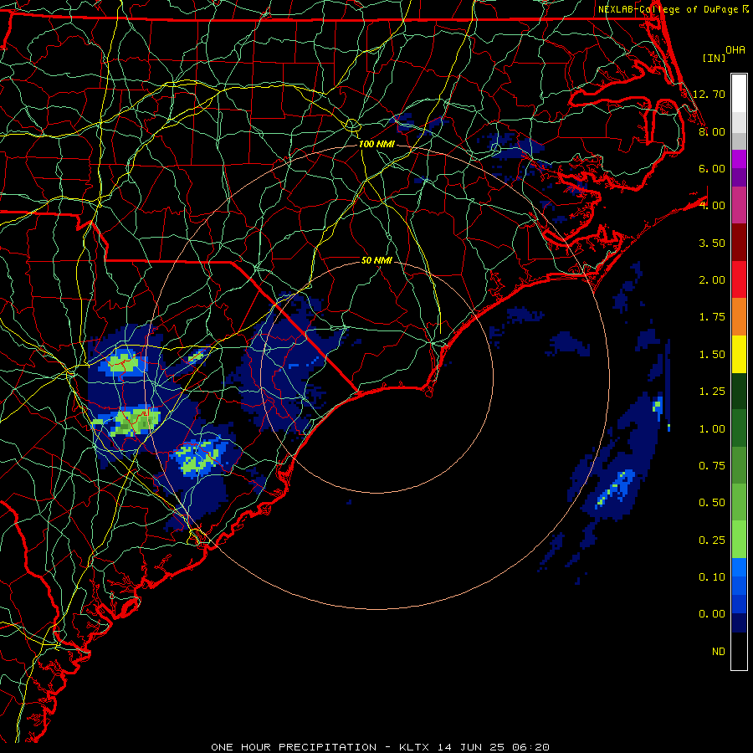Click the 12.70 legend value
Image resolution: width=753 pixels, height=753 pixels.
(x=709, y=94)
